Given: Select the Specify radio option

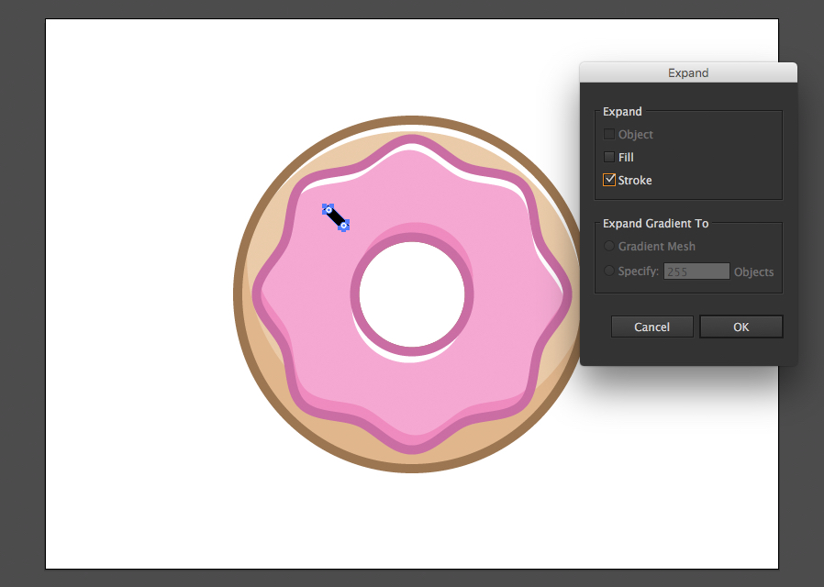Looking at the screenshot, I should 609,271.
